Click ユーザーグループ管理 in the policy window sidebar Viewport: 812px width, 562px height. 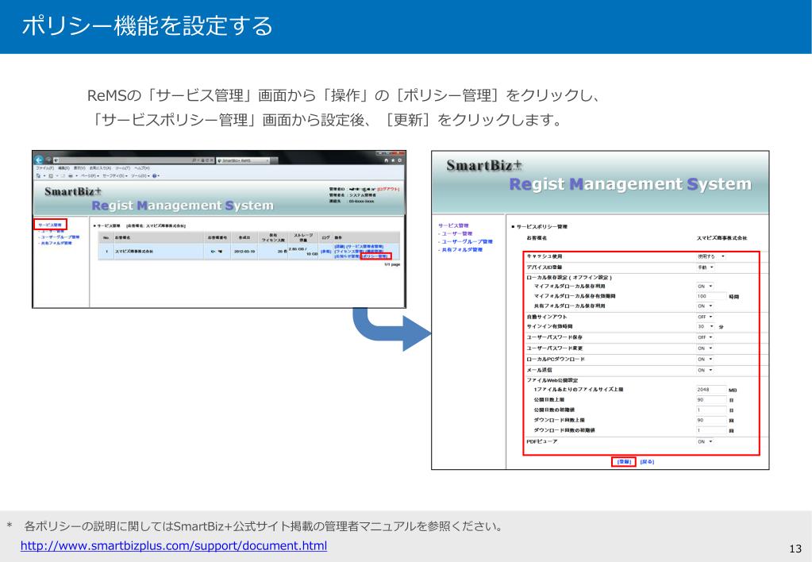coord(466,241)
